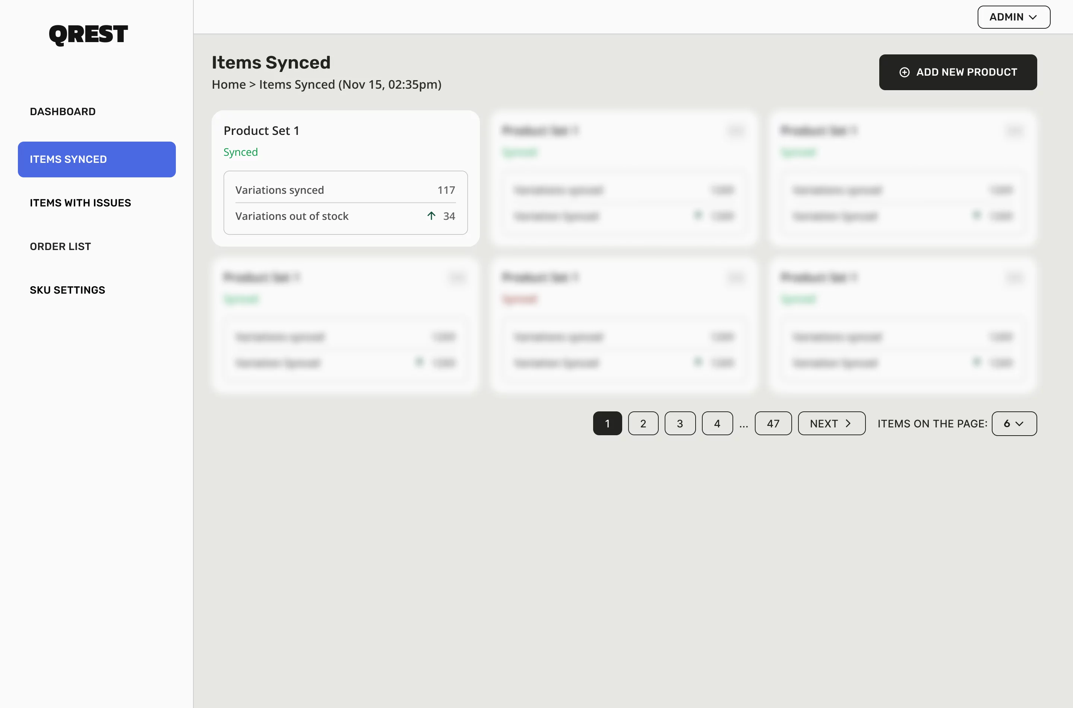Select current page 1 button

pos(607,424)
